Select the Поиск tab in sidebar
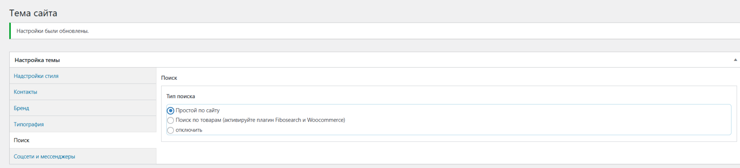Viewport: 740px width, 168px height. tap(22, 140)
